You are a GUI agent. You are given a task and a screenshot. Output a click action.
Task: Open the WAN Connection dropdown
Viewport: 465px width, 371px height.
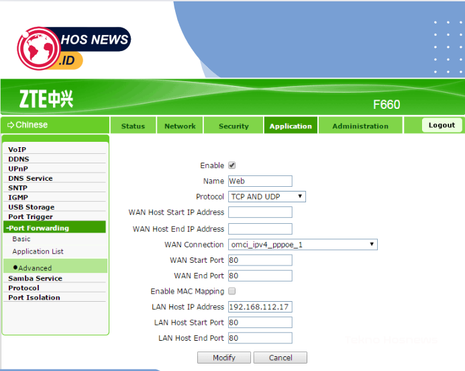pyautogui.click(x=303, y=245)
